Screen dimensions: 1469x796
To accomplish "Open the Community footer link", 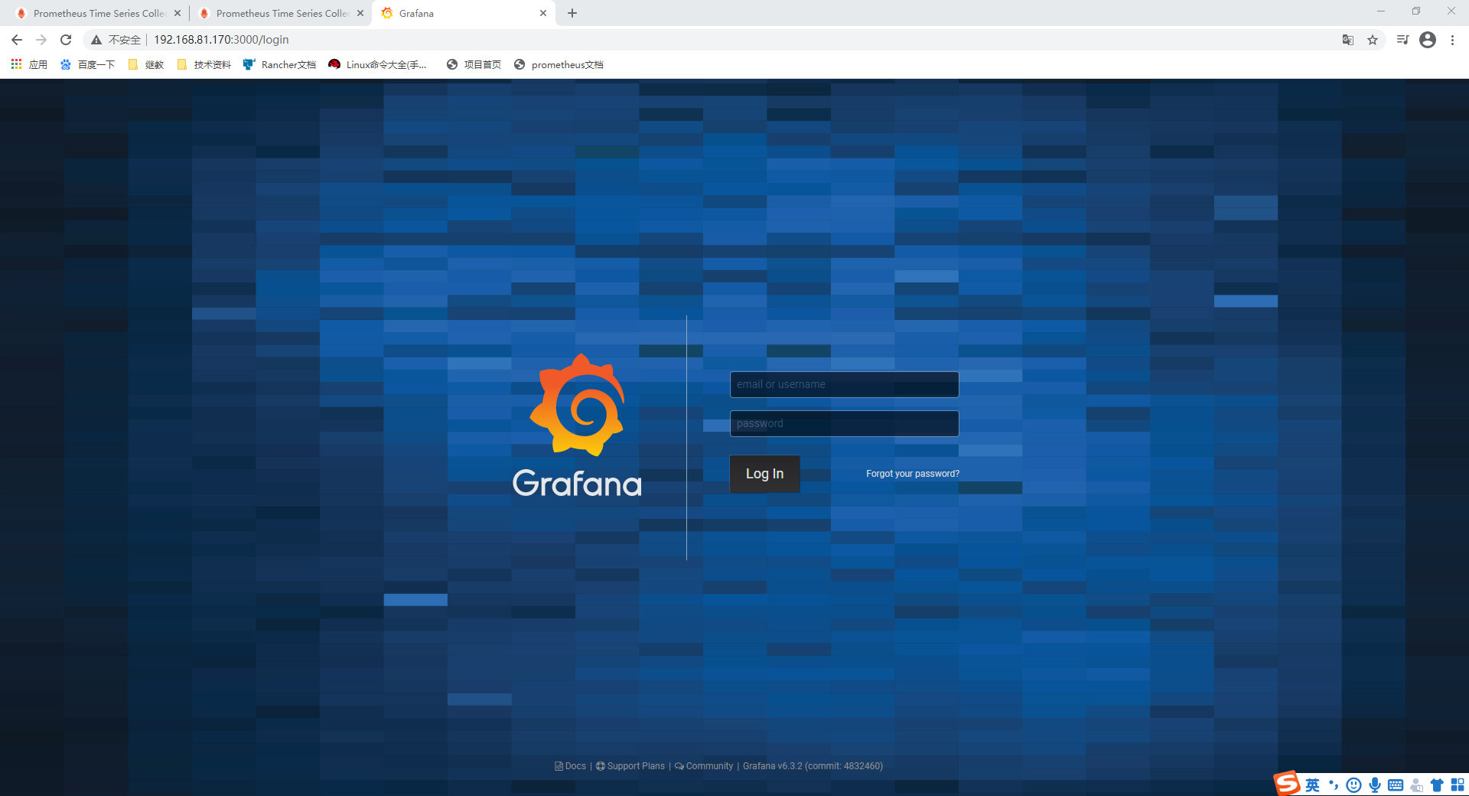I will [704, 766].
